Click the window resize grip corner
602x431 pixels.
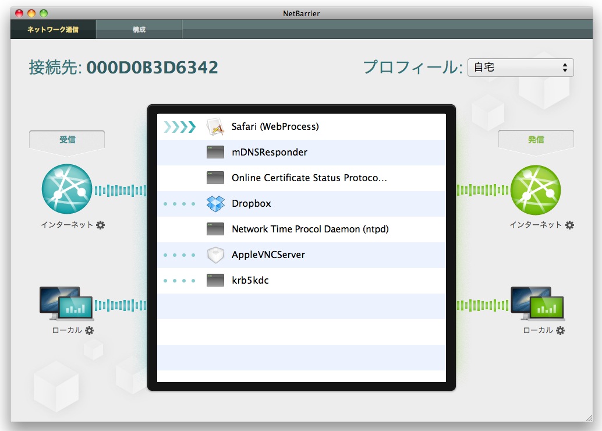589,418
